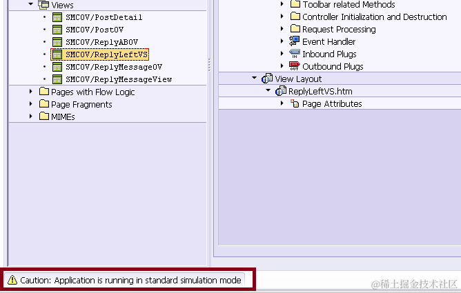Expand Toolbar related Methods node

(x=282, y=4)
